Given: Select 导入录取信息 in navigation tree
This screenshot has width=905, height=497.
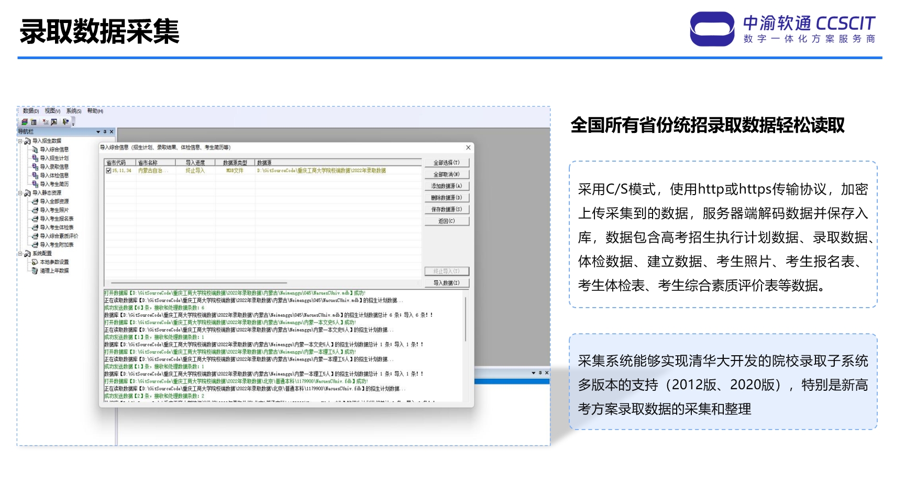Looking at the screenshot, I should 54,167.
